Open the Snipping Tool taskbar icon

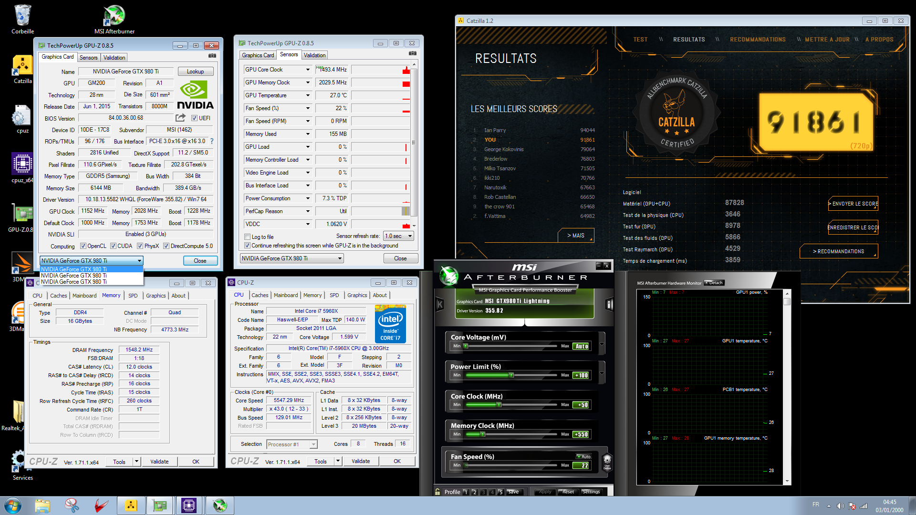(72, 505)
